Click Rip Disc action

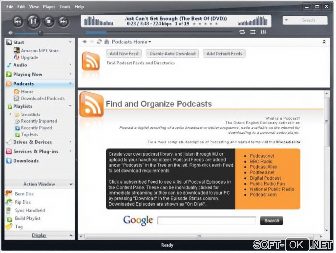tap(23, 202)
